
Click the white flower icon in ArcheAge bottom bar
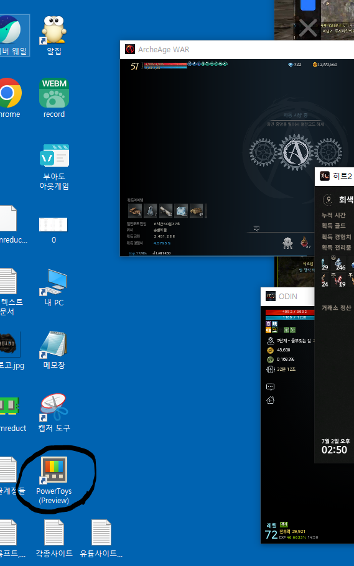288,243
